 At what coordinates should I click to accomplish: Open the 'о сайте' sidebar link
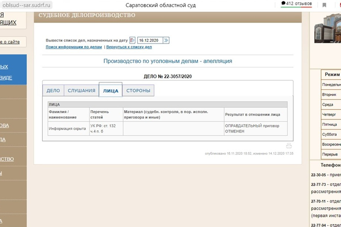10,42
